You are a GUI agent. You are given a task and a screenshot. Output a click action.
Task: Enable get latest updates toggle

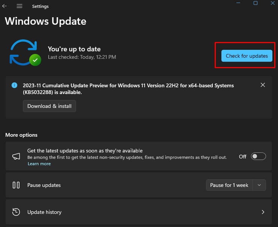tap(258, 157)
